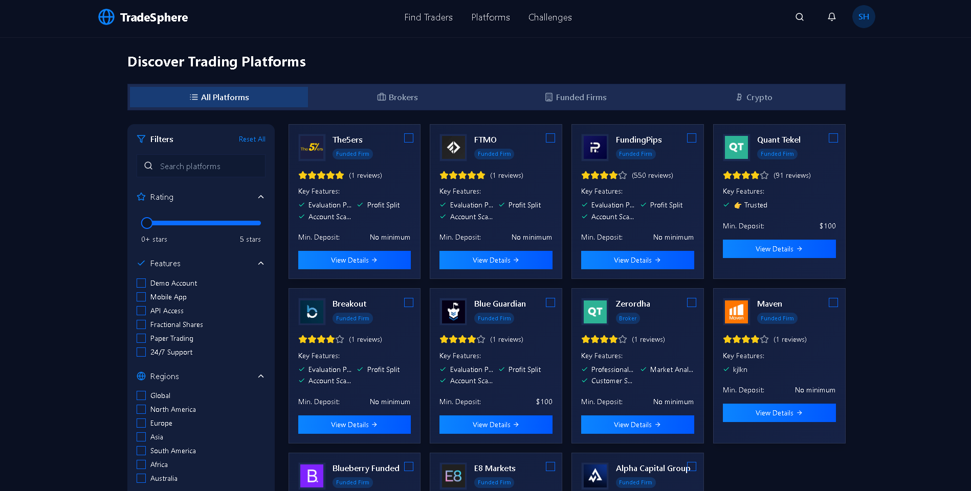Click FTMO platform logo
This screenshot has height=491, width=971.
click(x=453, y=147)
